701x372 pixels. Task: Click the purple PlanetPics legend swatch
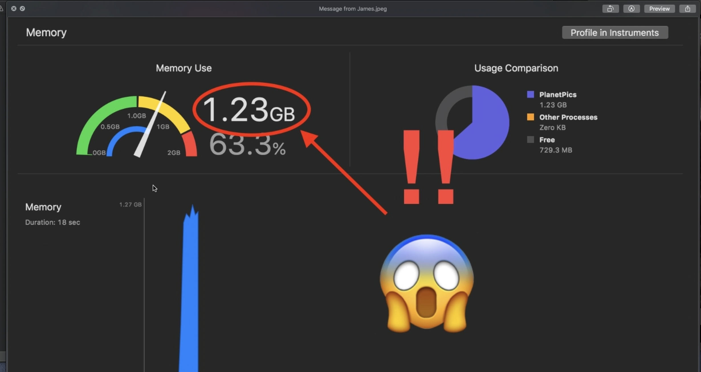coord(530,94)
